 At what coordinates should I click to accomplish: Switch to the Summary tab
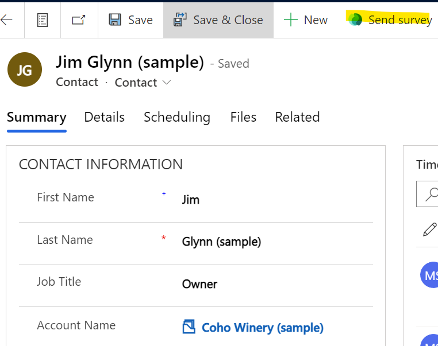coord(37,118)
